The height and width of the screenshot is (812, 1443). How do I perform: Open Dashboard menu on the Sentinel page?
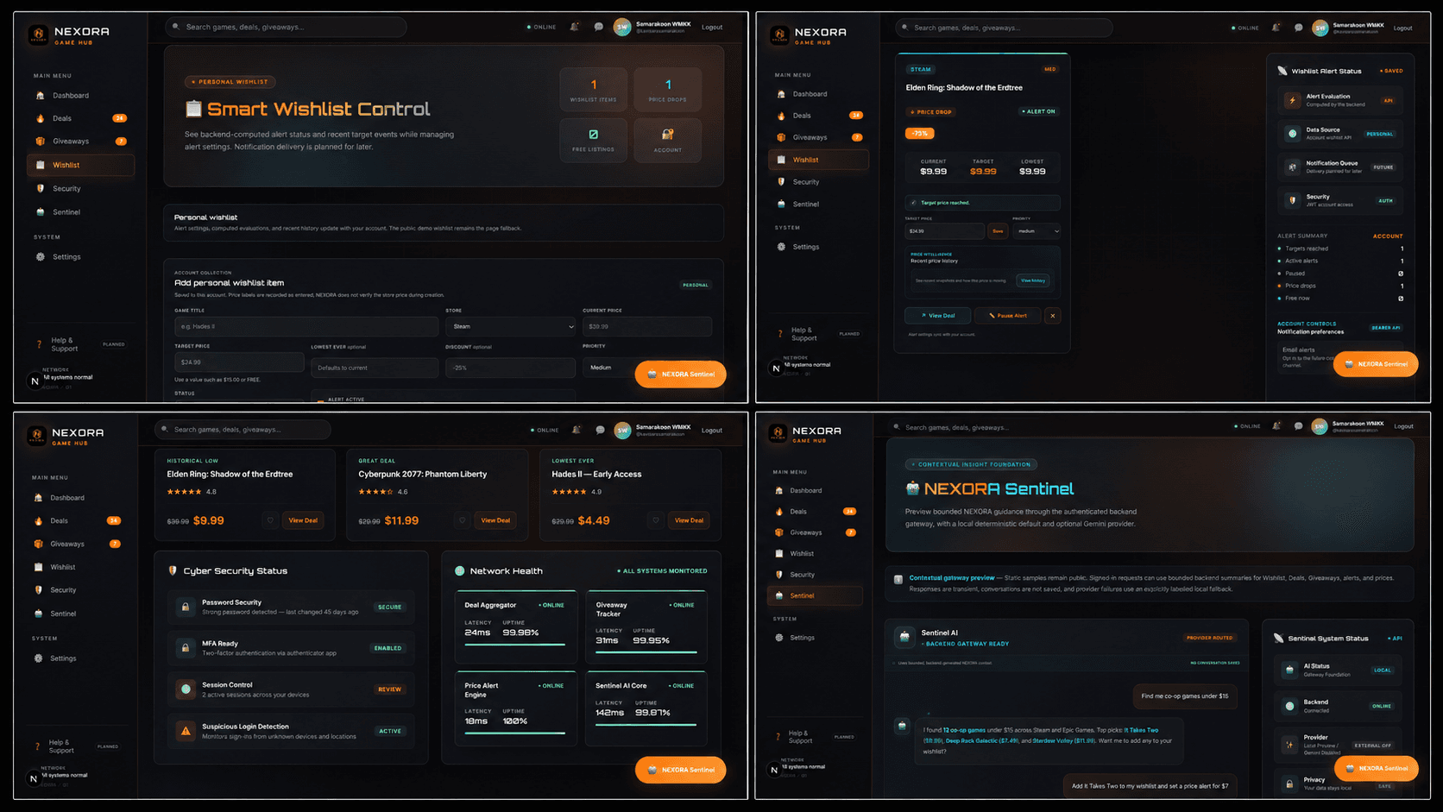[815, 490]
